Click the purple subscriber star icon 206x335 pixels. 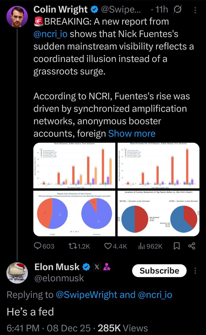107,267
